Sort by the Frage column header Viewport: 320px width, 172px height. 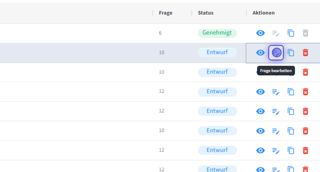tap(165, 13)
